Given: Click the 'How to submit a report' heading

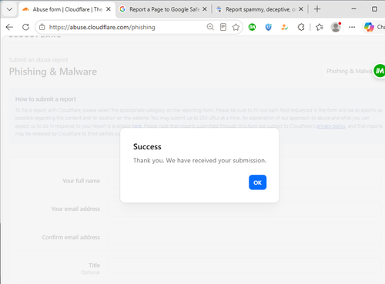Looking at the screenshot, I should pos(45,99).
